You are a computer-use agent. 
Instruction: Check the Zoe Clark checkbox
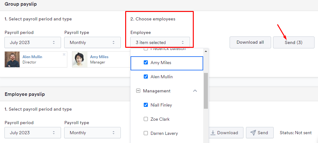tap(146, 119)
